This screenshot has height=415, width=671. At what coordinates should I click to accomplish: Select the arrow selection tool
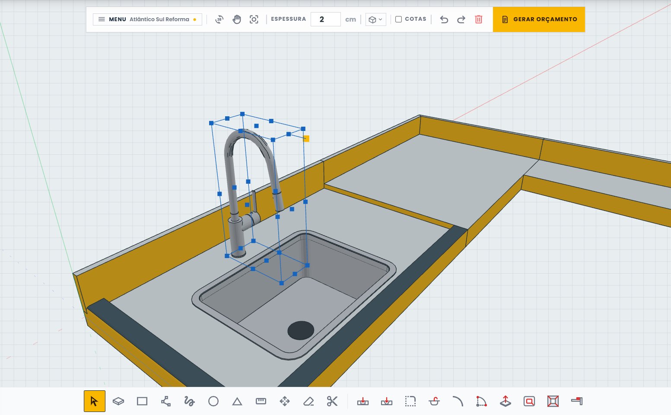pyautogui.click(x=94, y=401)
